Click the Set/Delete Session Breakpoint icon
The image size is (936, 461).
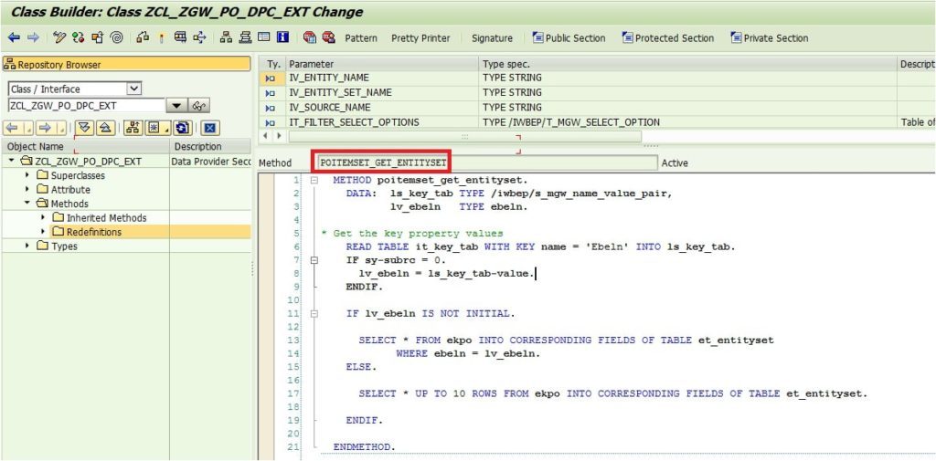309,37
